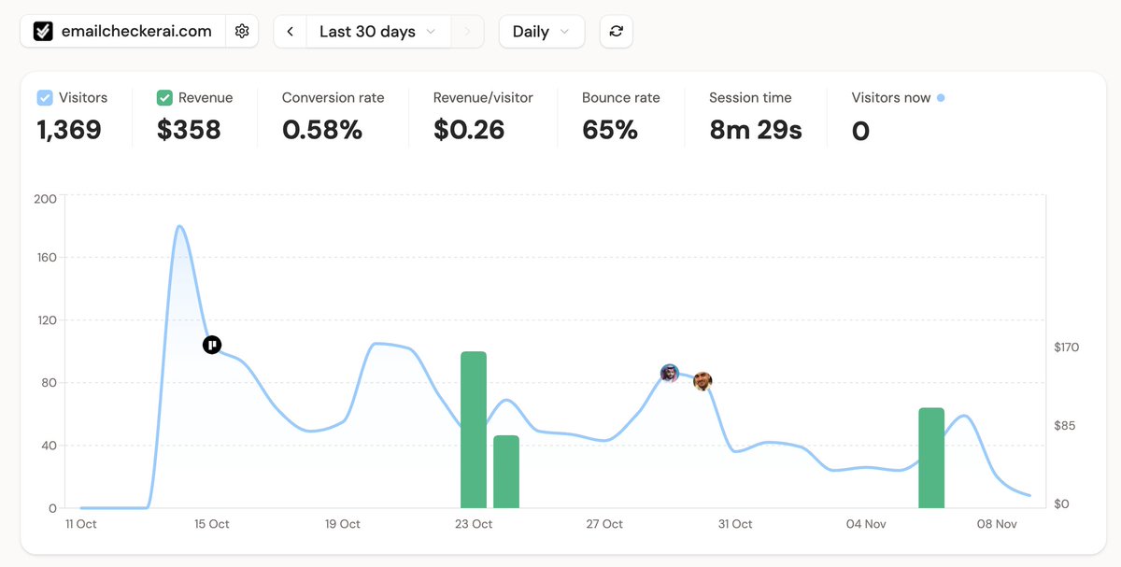
Task: Open the Daily interval dropdown
Action: [541, 31]
